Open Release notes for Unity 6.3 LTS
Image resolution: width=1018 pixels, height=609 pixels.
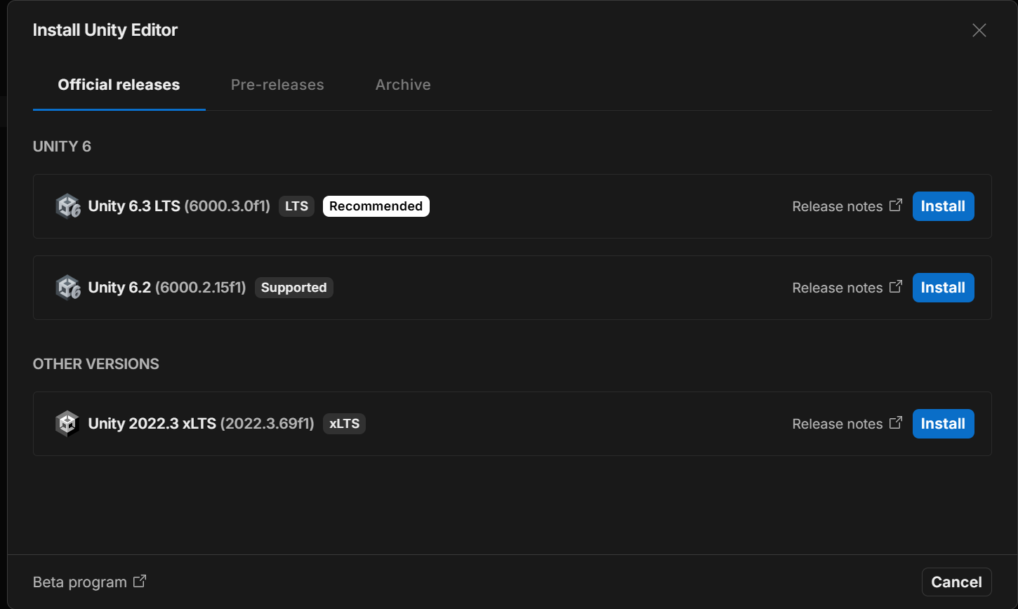(x=837, y=206)
